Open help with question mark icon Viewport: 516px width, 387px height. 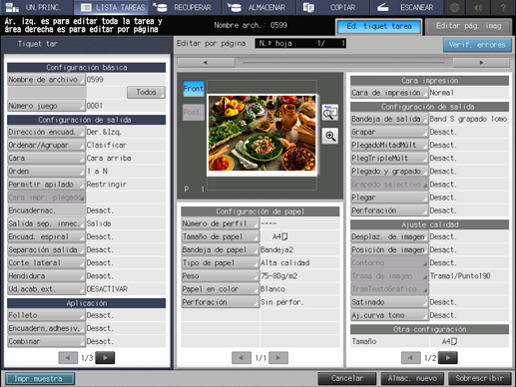[503, 7]
